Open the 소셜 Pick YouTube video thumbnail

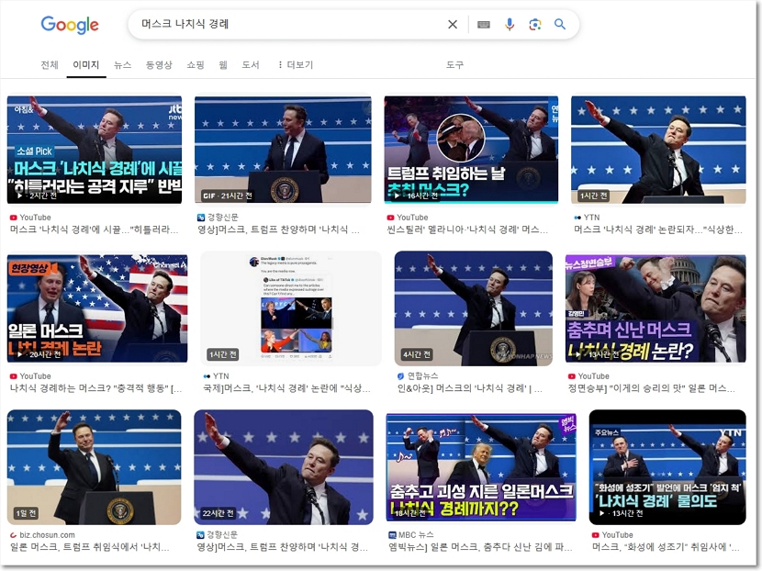(95, 150)
